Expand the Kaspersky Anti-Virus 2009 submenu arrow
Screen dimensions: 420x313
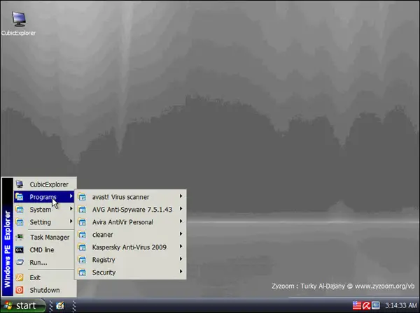click(x=181, y=246)
